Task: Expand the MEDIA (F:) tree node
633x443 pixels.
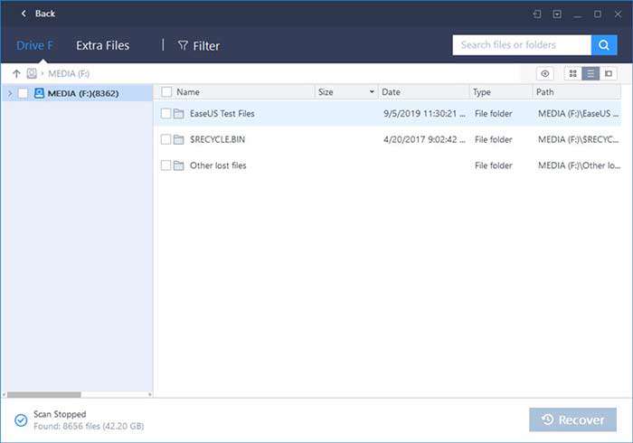Action: pos(10,94)
